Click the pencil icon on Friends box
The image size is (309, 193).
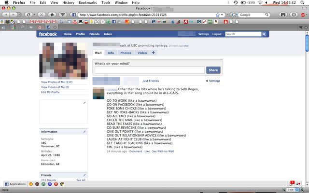tap(84, 175)
